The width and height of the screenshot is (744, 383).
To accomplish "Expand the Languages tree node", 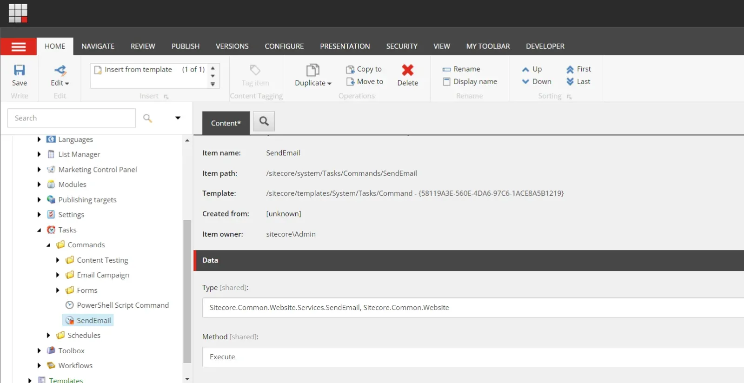I will click(x=39, y=139).
